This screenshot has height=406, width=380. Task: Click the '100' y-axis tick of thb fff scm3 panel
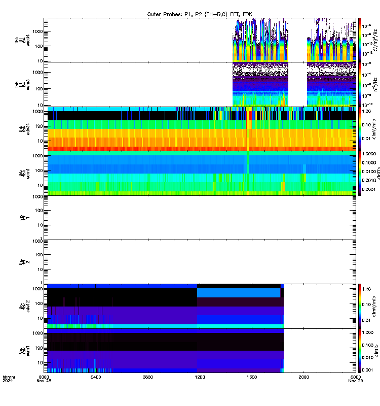(x=39, y=89)
